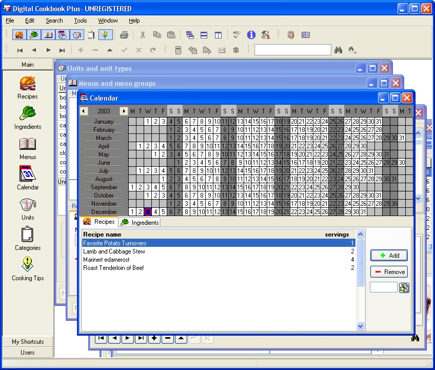Go to the previous year in Calendar
Image resolution: width=435 pixels, height=370 pixels.
pos(84,111)
